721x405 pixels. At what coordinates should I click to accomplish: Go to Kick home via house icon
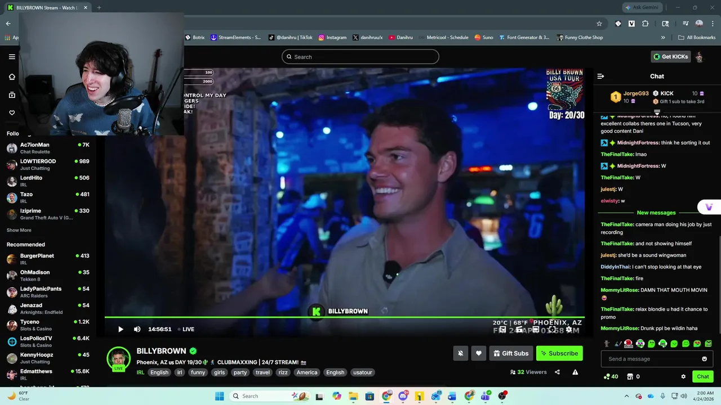coord(12,77)
